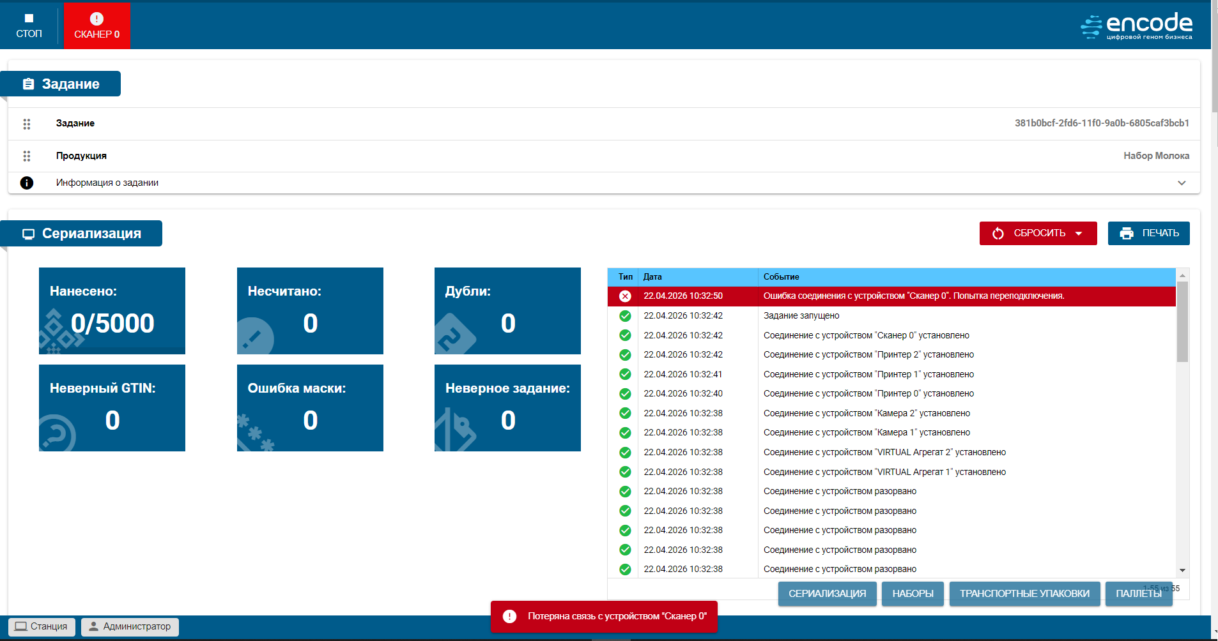This screenshot has height=641, width=1218.
Task: Click the Станция button in status bar
Action: [42, 626]
